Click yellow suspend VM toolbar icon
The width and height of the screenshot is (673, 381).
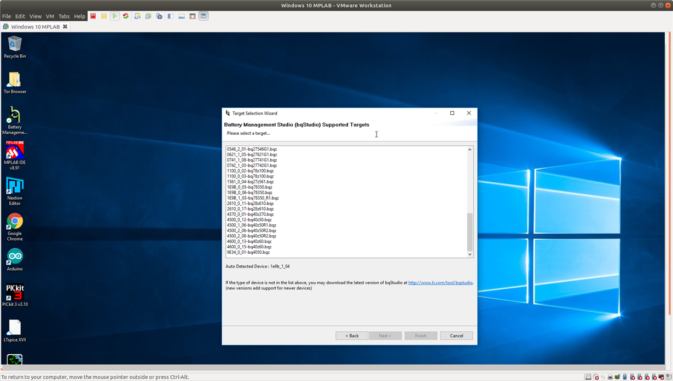(x=104, y=16)
